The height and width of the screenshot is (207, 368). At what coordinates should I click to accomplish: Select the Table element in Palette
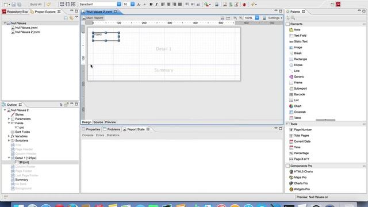(x=295, y=118)
